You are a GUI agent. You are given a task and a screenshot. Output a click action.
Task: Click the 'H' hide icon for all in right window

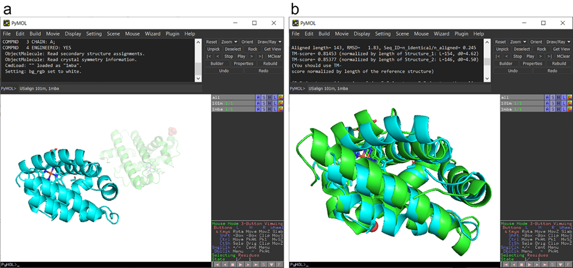tap(557, 97)
